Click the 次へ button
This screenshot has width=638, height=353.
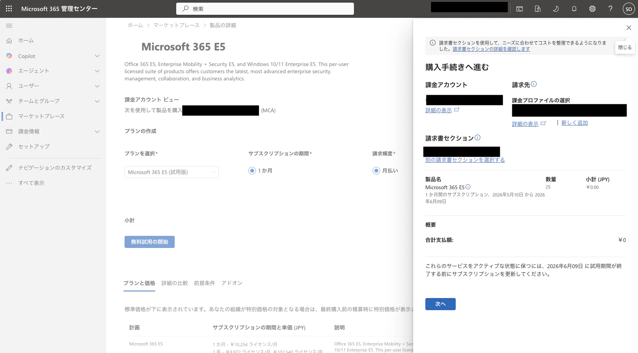[441, 304]
